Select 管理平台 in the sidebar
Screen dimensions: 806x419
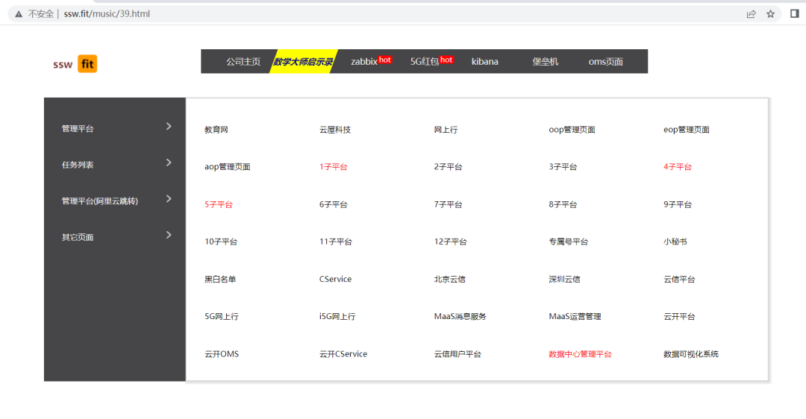coord(78,128)
